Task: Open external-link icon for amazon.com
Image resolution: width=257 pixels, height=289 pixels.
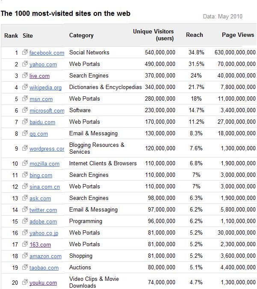Action: pos(25,256)
